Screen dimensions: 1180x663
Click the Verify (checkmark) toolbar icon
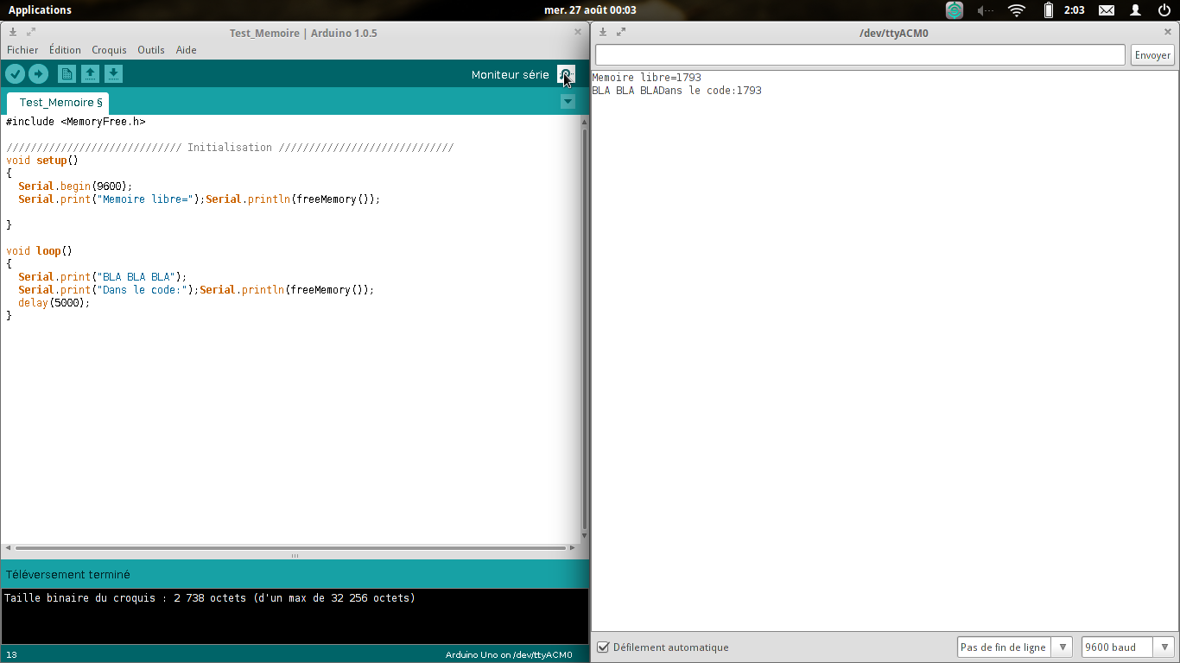pos(15,74)
